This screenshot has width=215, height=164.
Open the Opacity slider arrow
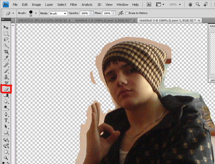(x=91, y=13)
